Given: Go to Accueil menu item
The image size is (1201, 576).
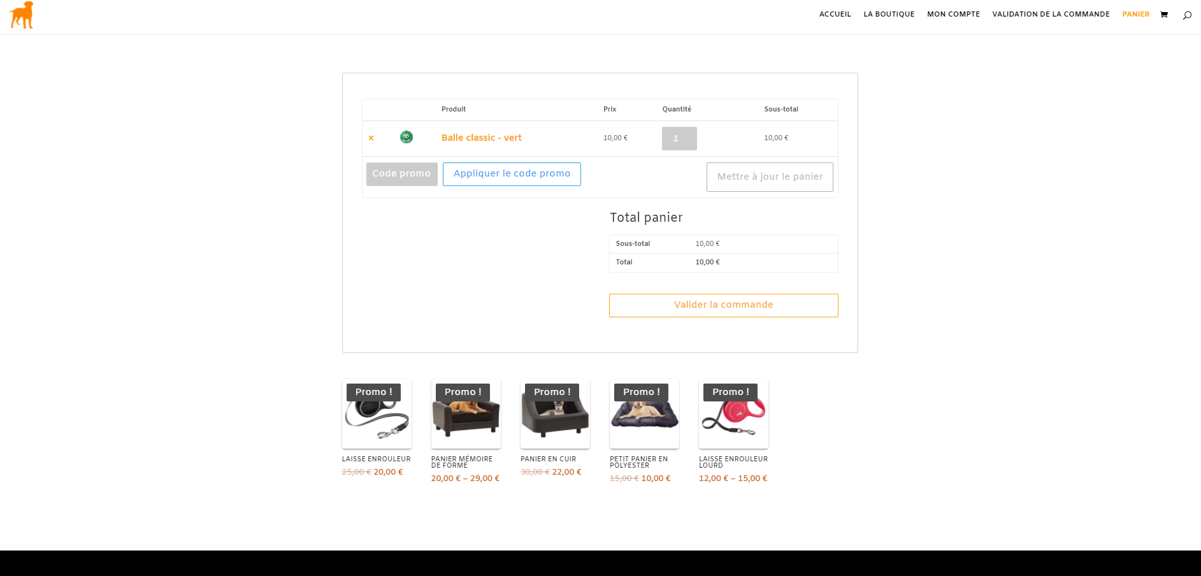Looking at the screenshot, I should (x=835, y=14).
